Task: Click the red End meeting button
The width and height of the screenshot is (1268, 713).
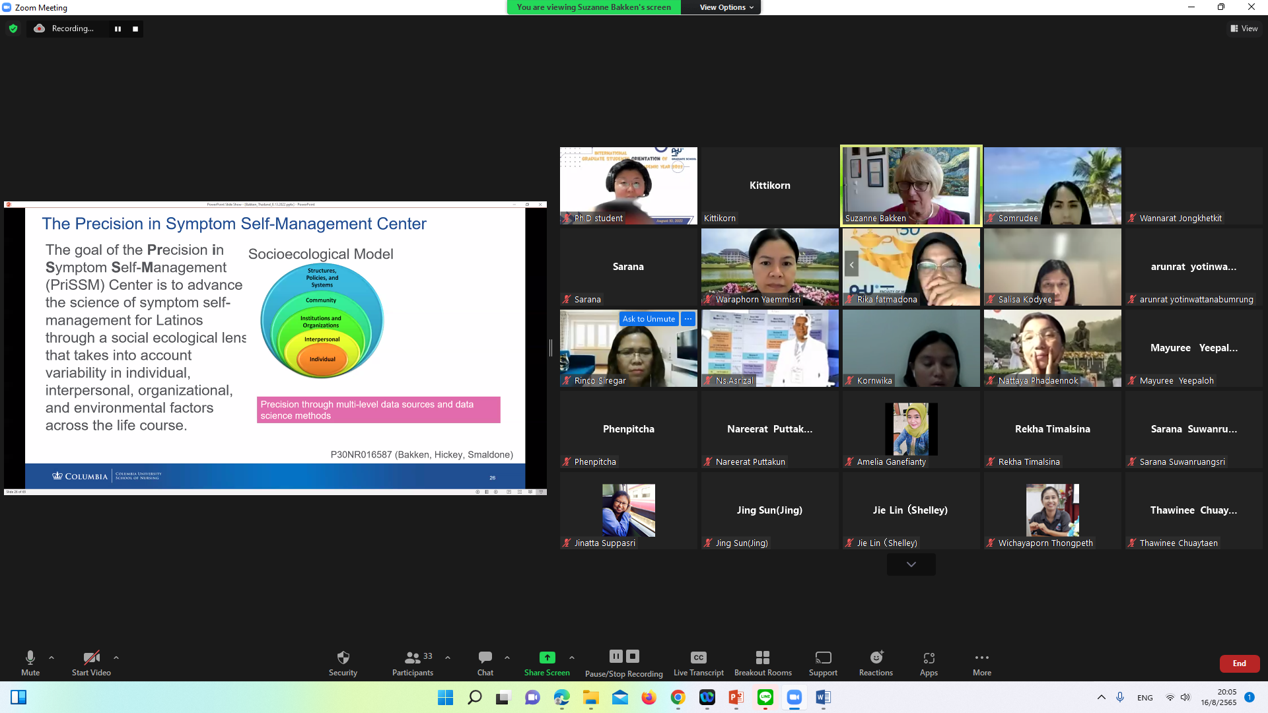Action: coord(1239,663)
